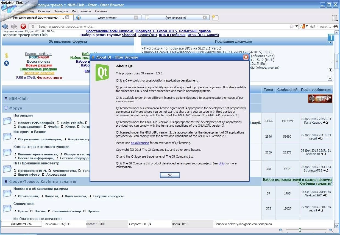This screenshot has width=340, height=235.
Task: Open the 'Доска почета' link
Action: (x=38, y=62)
